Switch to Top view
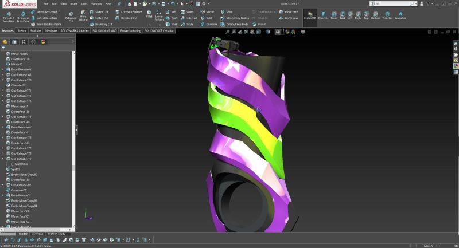 coord(366,16)
